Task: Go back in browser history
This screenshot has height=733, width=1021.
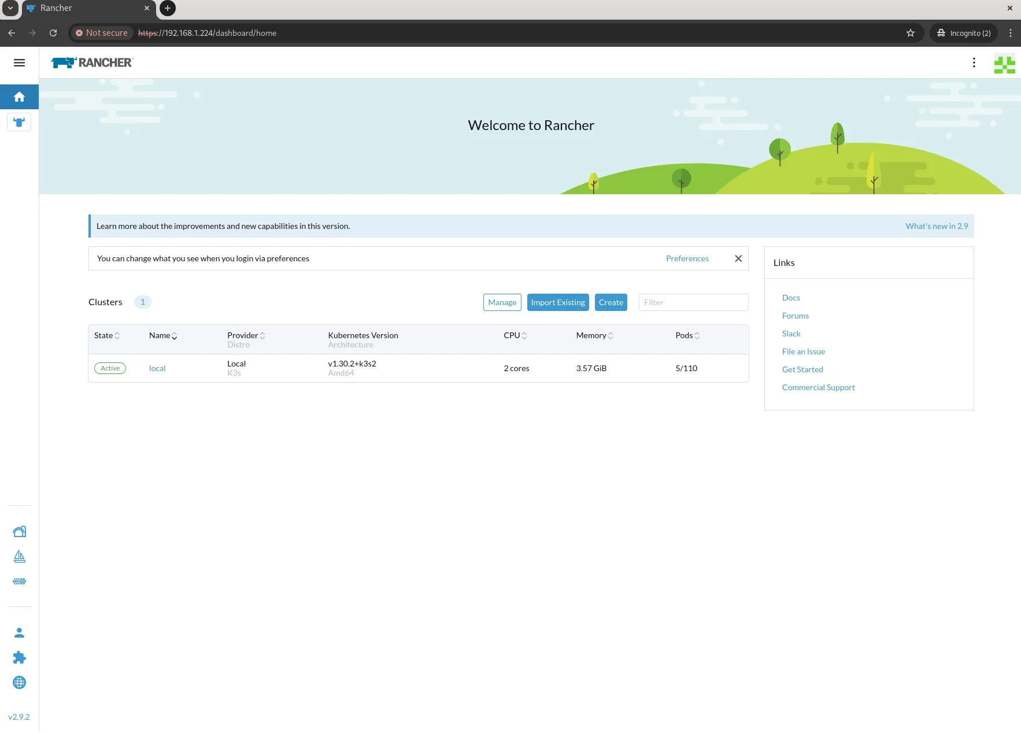Action: 12,33
